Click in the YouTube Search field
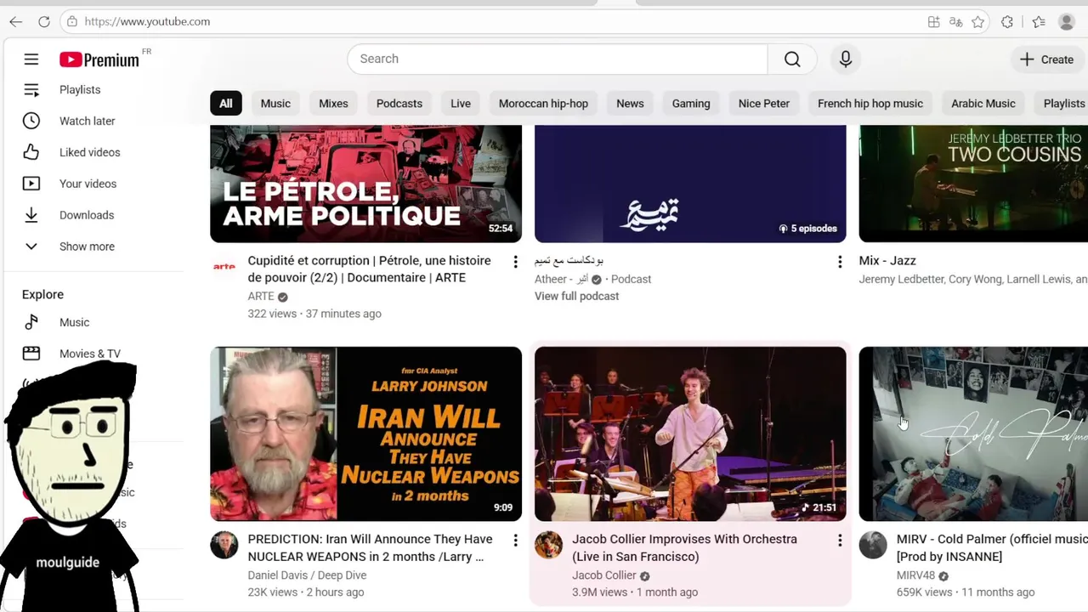 [558, 59]
